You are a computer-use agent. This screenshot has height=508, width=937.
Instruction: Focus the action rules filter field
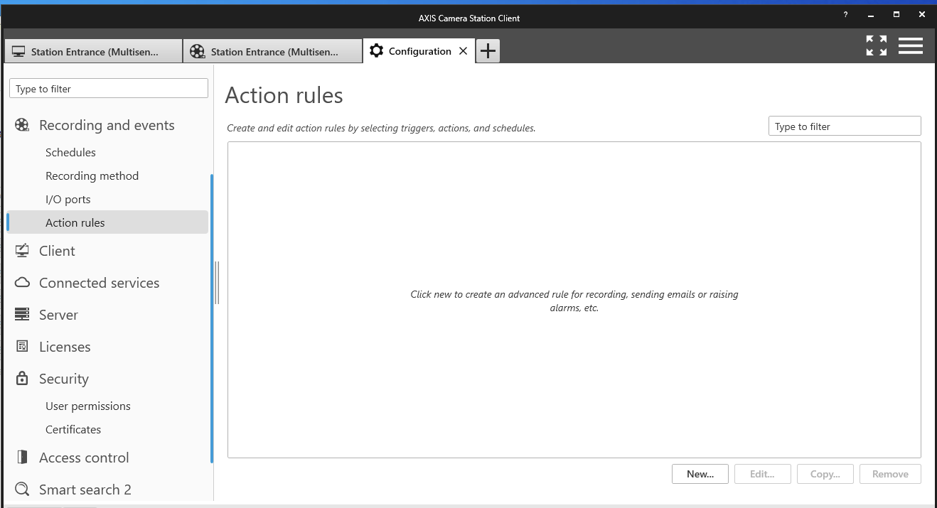[844, 126]
